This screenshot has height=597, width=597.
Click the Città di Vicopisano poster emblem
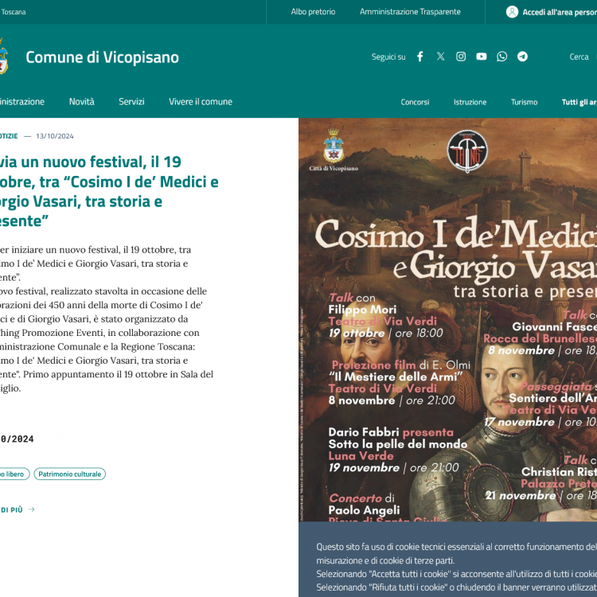(334, 150)
